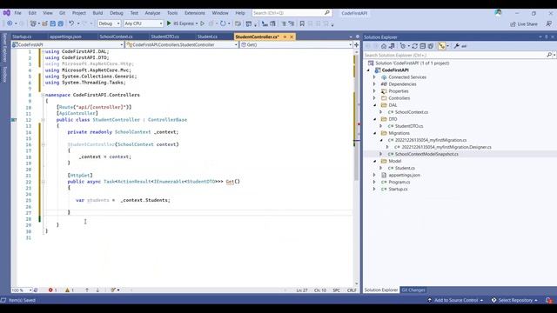Click the Collapse All icon
This screenshot has height=313, width=557.
422,46
